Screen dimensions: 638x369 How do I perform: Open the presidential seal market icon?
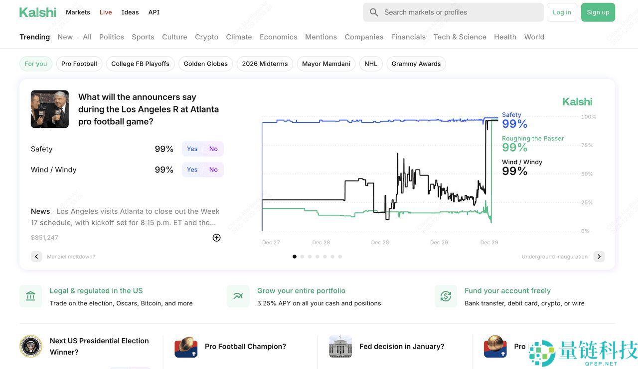[31, 346]
